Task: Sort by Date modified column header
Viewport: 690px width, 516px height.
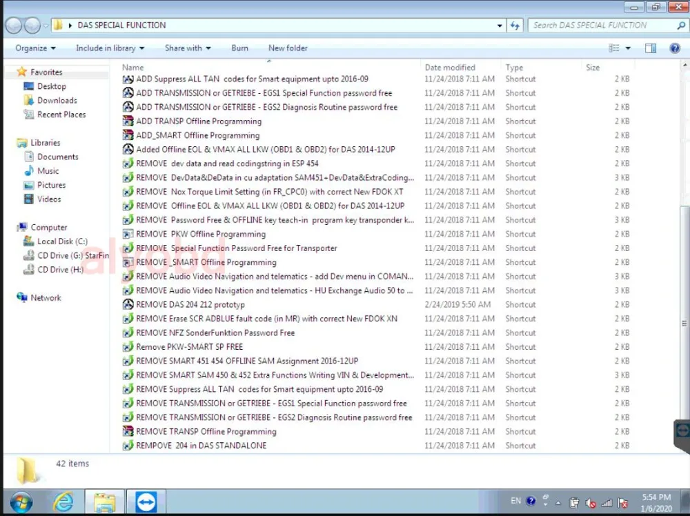Action: pos(450,68)
